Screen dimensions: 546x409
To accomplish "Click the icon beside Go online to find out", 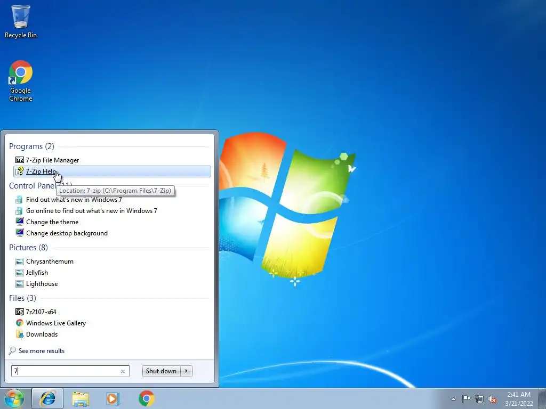I will pyautogui.click(x=20, y=211).
